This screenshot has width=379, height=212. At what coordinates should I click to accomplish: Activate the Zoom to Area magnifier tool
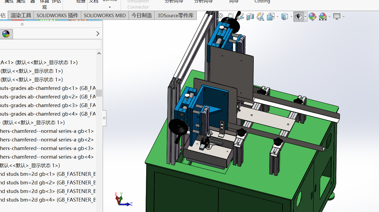pos(231,16)
